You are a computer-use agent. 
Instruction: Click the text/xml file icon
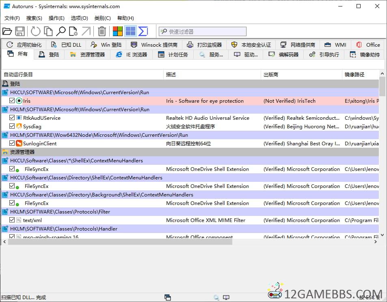click(x=19, y=220)
